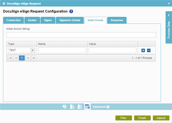The height and width of the screenshot is (123, 172).
Task: Focus the Value input in grid row
Action: pos(113,50)
